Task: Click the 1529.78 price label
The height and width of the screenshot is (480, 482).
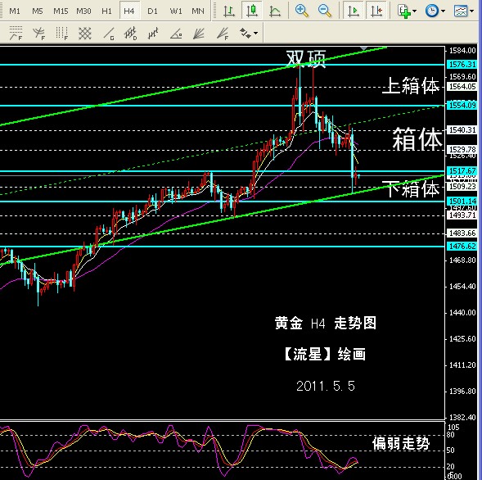Action: [x=462, y=149]
